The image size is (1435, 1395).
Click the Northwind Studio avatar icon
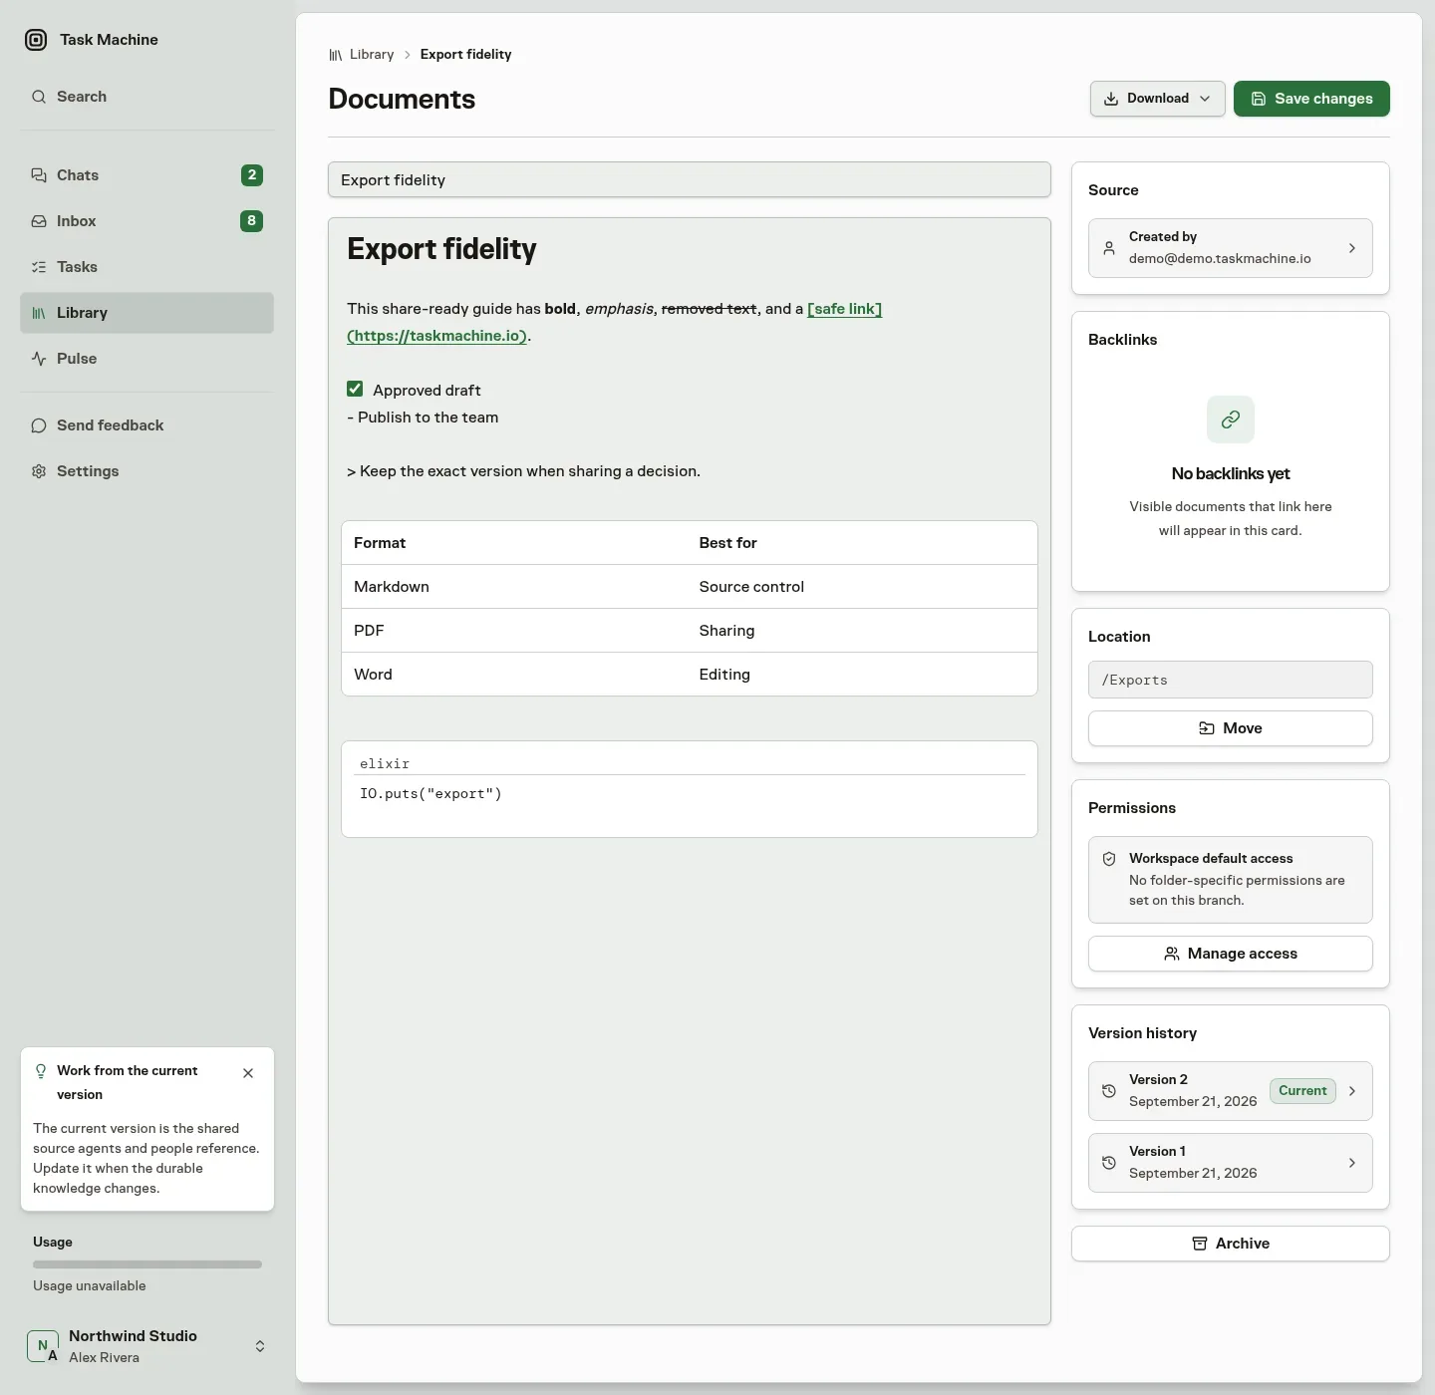click(x=43, y=1346)
